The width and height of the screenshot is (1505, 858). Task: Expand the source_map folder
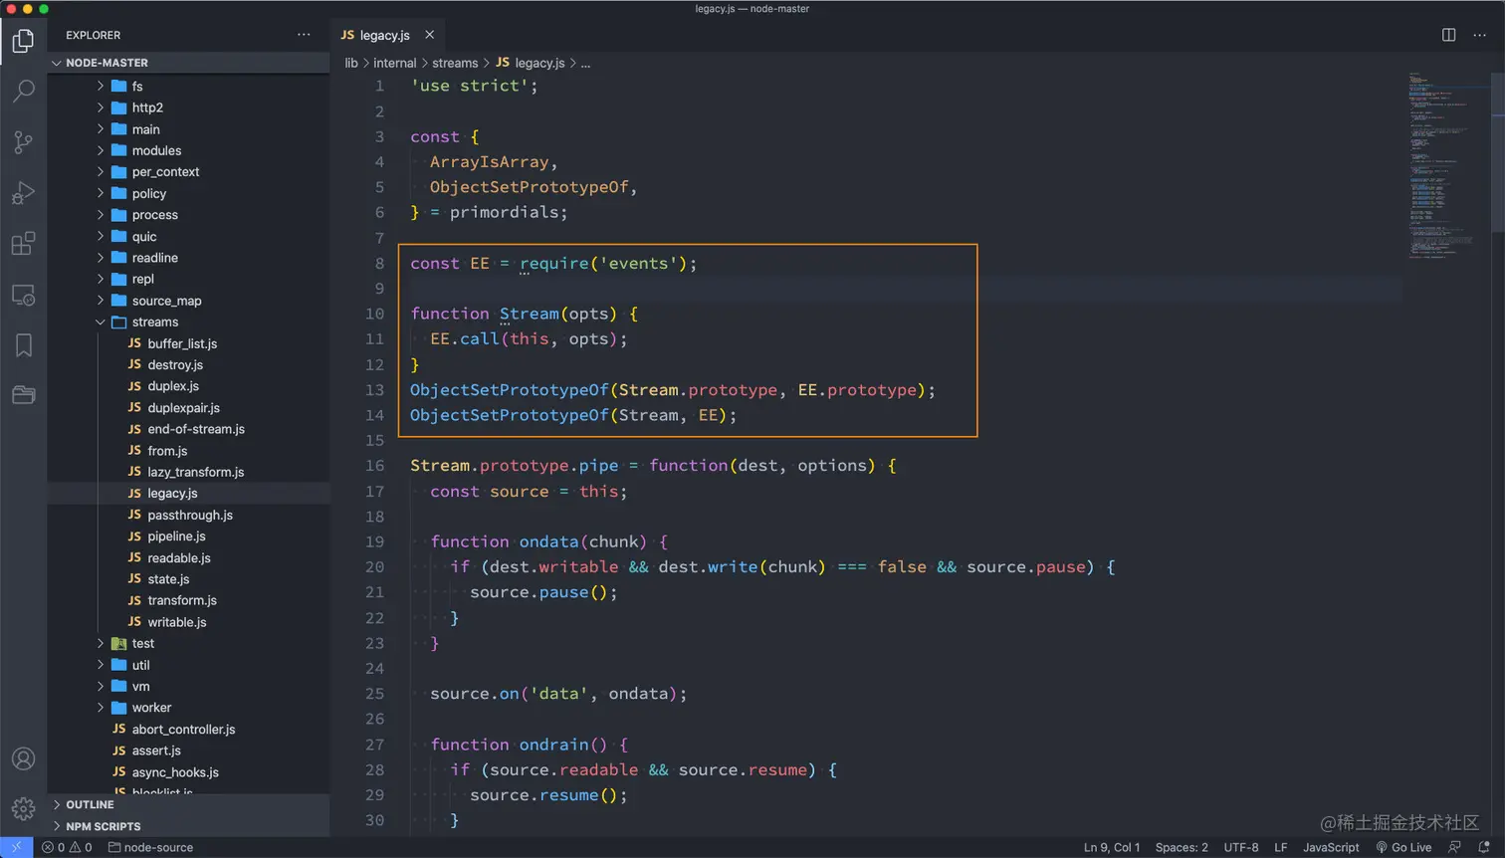click(189, 301)
